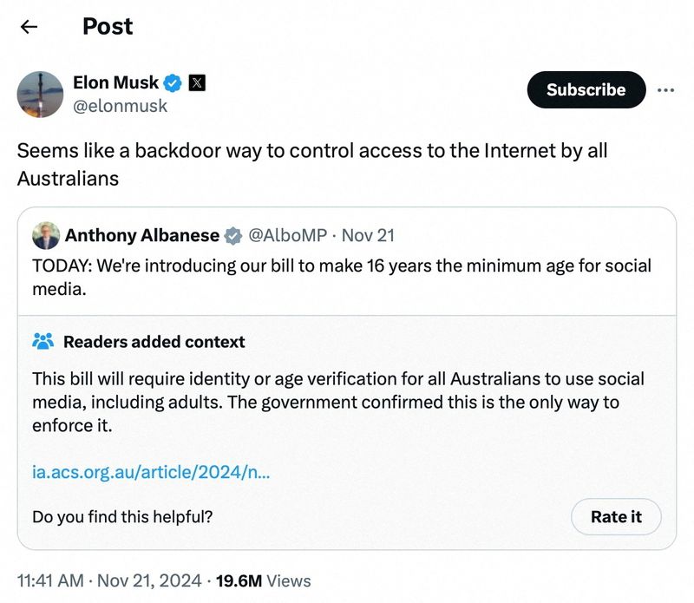Click Elon Musk's display name
Viewport: 694px width, 603px height.
click(x=115, y=82)
